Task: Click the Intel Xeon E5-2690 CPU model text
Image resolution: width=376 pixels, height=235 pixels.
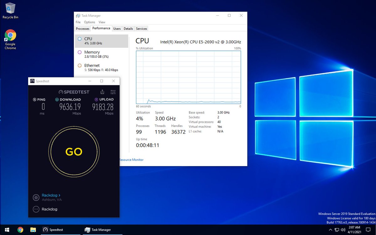Action: coord(201,42)
